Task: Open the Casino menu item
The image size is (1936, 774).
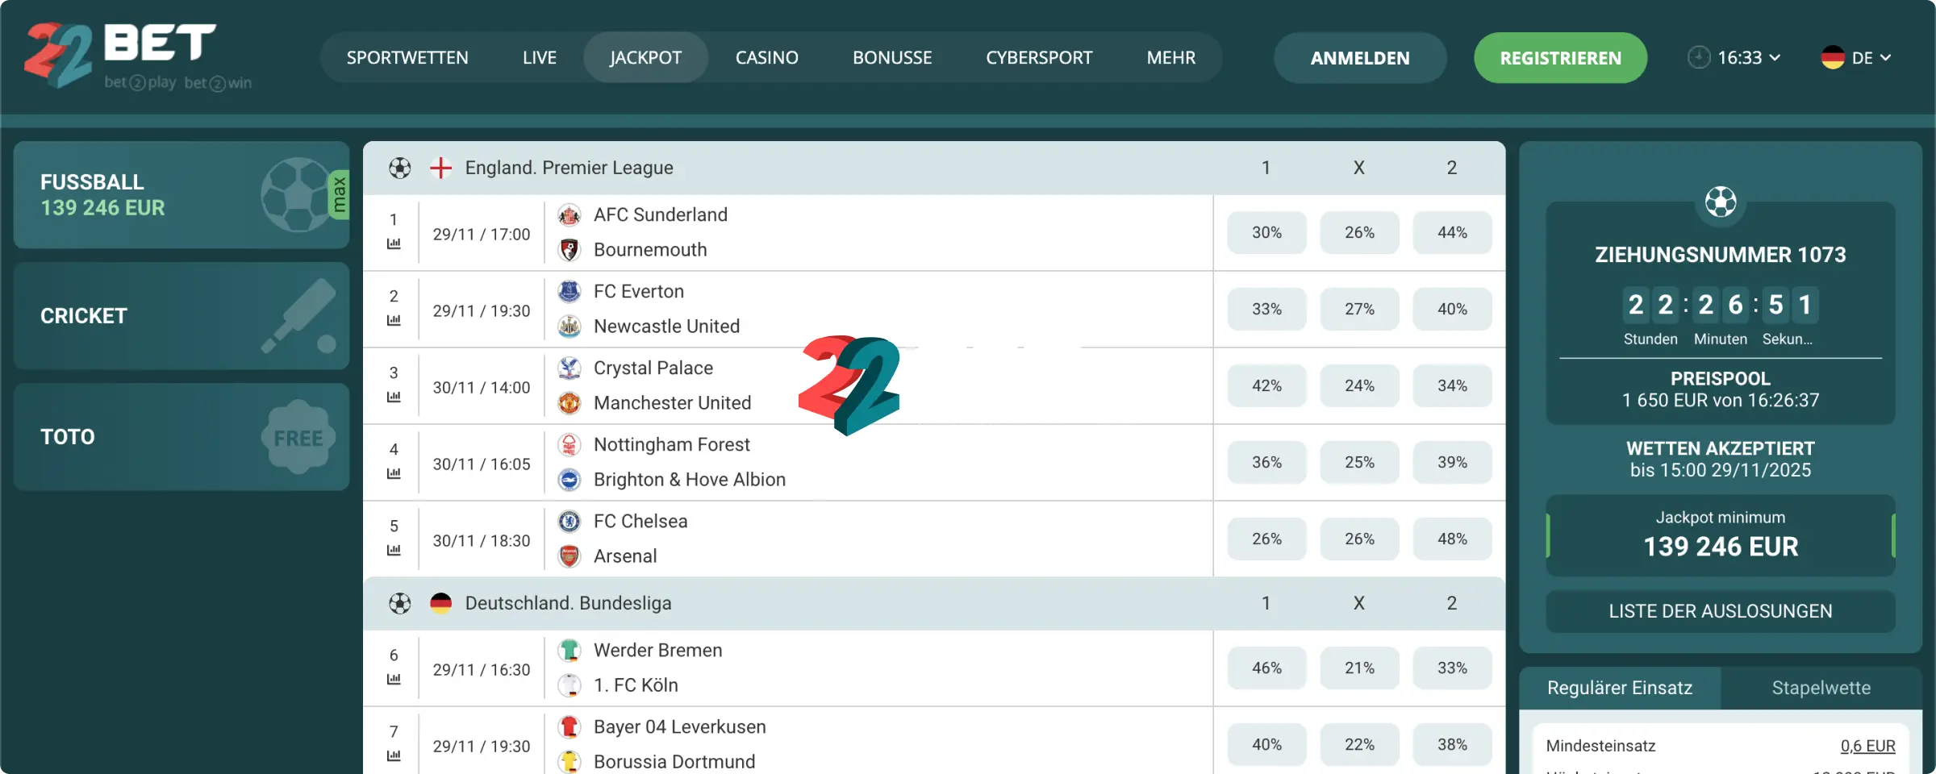Action: point(766,57)
